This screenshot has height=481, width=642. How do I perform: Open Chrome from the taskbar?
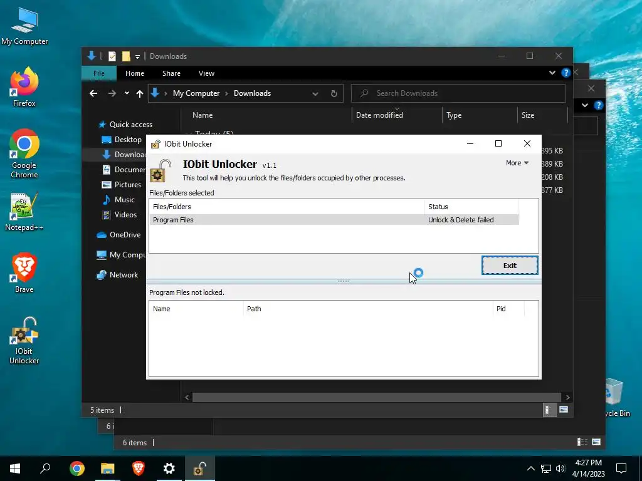pos(77,468)
